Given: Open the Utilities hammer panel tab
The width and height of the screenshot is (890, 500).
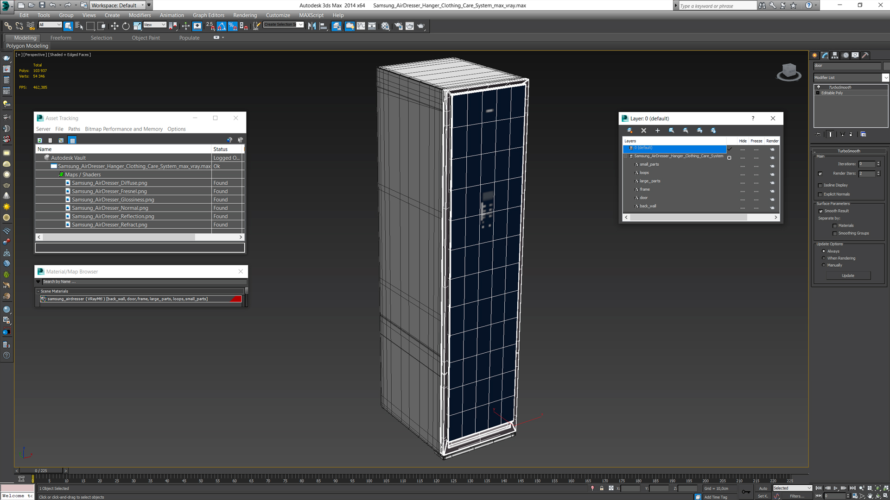Looking at the screenshot, I should (865, 55).
